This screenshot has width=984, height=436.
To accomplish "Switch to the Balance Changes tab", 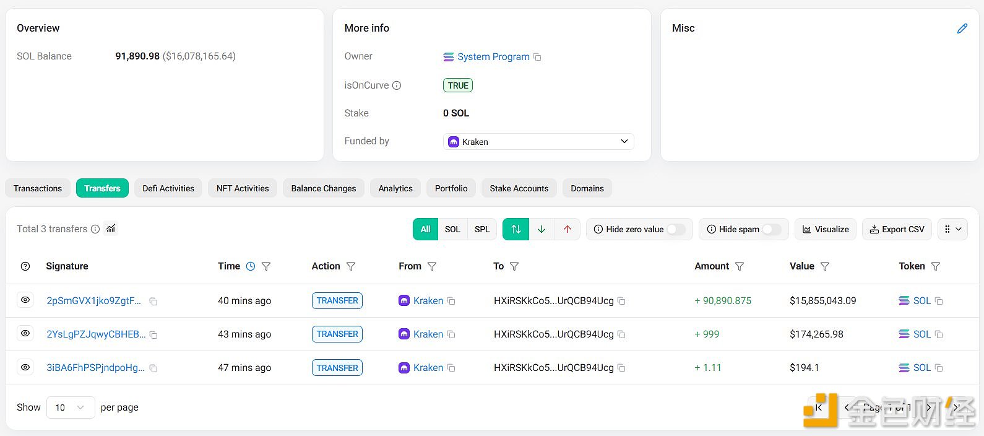I will tap(324, 188).
